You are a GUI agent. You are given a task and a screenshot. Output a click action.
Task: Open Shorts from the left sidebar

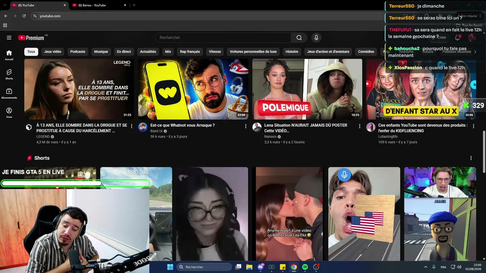pos(9,74)
